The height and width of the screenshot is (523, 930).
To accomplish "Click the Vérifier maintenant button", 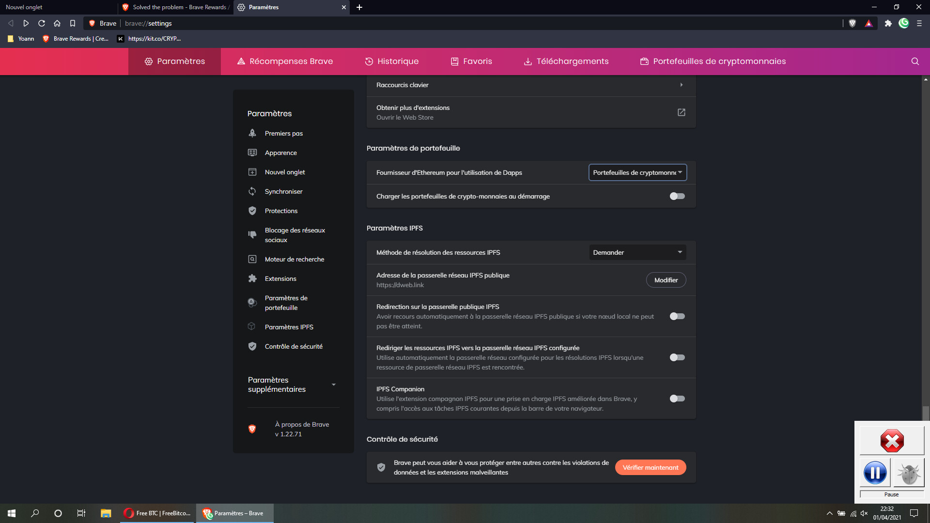I will point(650,467).
